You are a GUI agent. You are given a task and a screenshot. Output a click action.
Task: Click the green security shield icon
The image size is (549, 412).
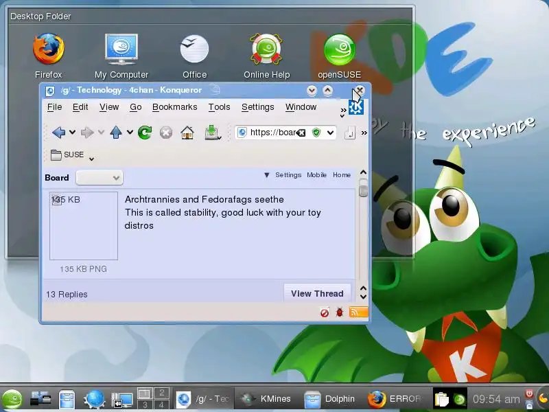coord(316,133)
